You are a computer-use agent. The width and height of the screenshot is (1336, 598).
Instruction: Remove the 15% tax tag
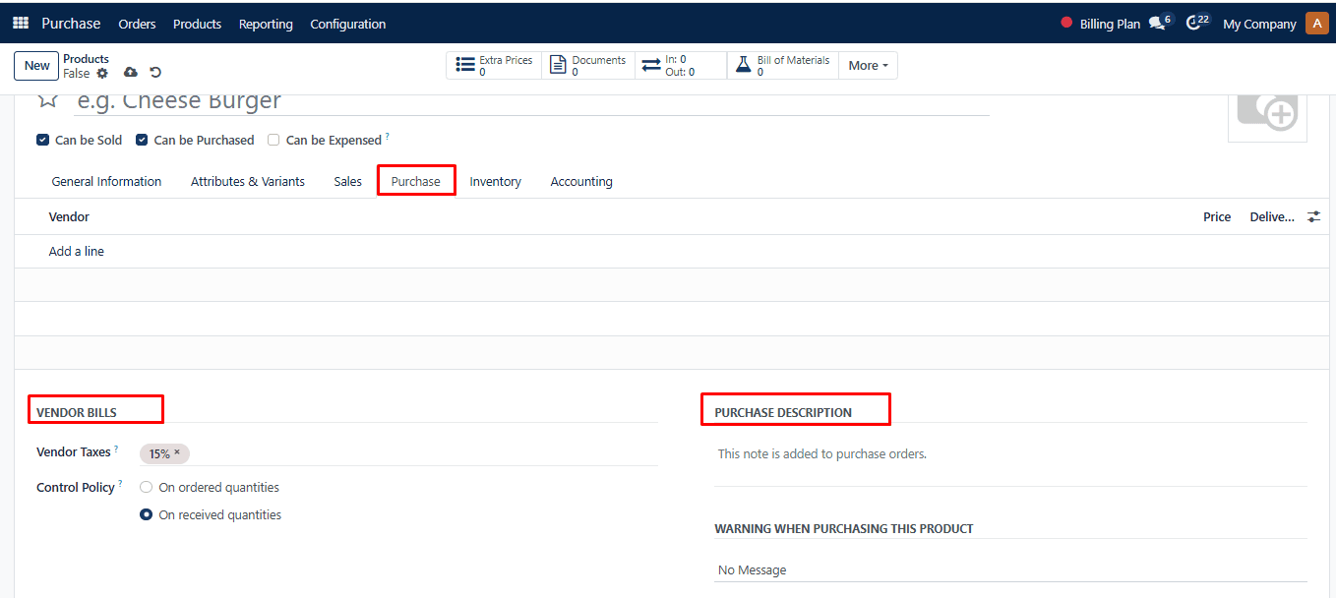(177, 452)
